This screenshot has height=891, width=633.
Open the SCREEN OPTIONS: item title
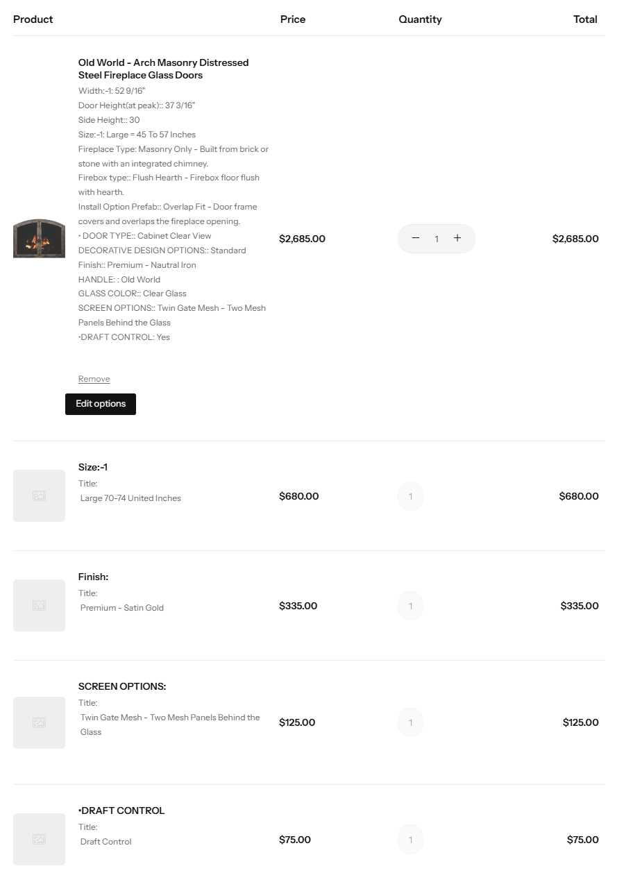tap(122, 686)
